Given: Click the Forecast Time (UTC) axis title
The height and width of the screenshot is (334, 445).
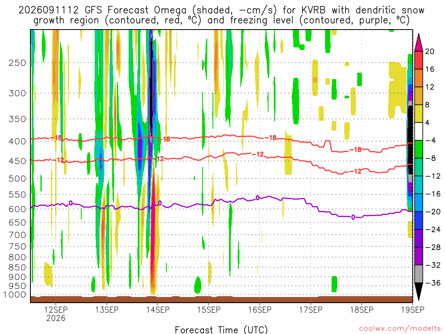Looking at the screenshot, I should 221,330.
